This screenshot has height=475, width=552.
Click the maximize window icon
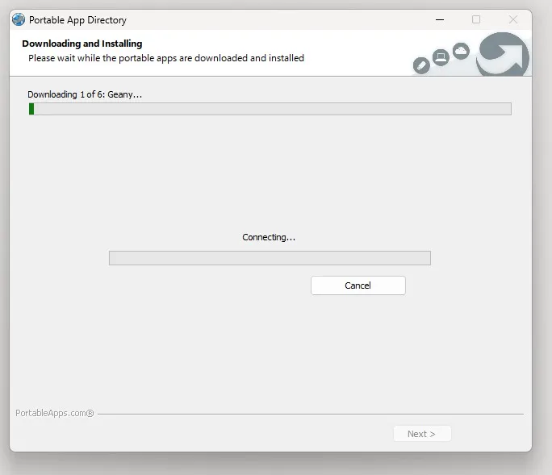[476, 19]
